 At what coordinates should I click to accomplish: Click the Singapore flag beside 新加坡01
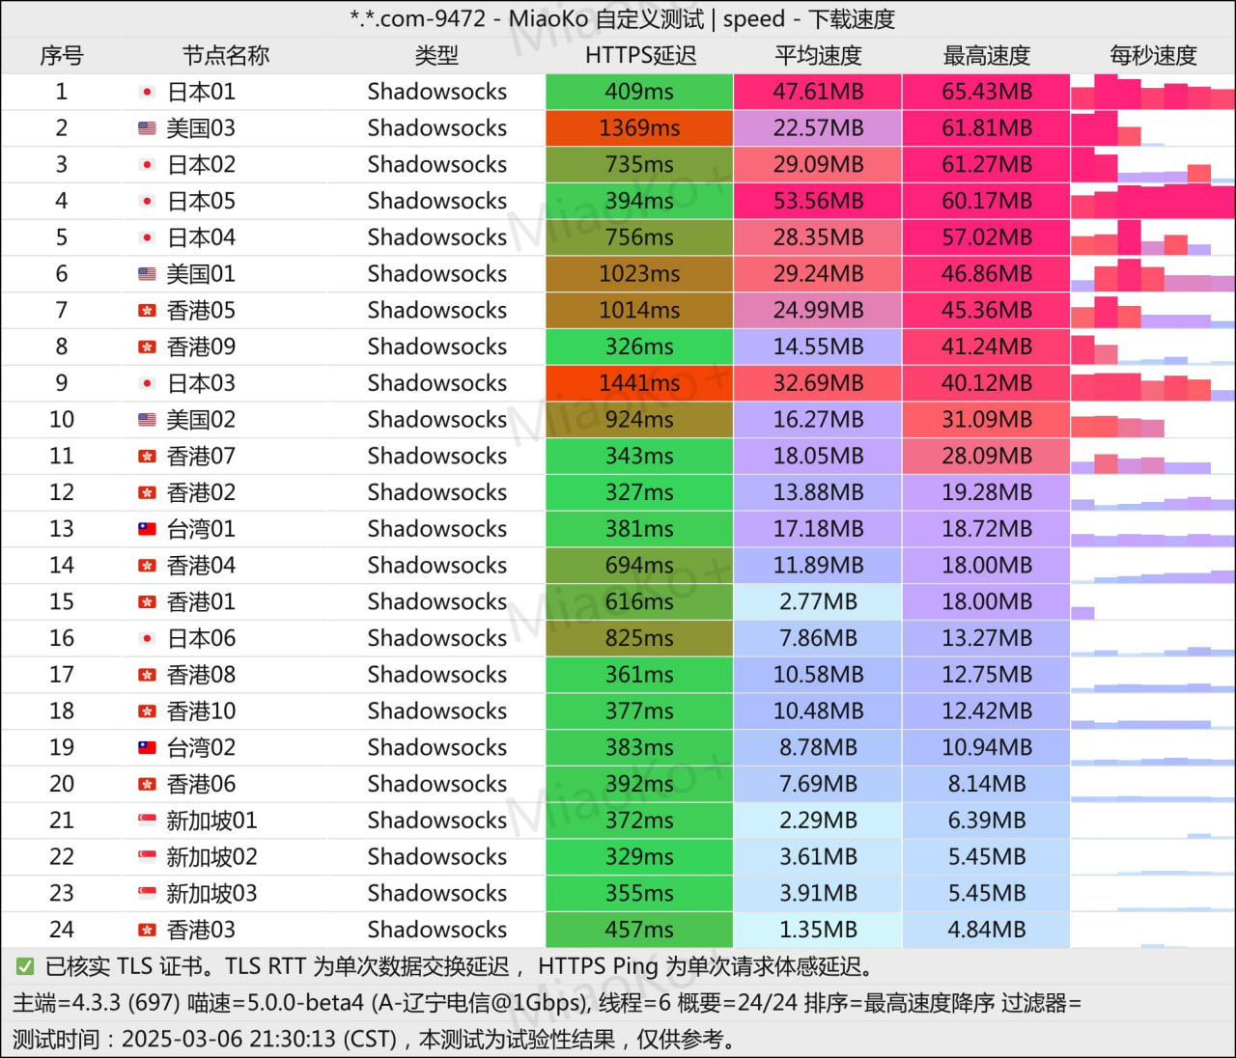pyautogui.click(x=147, y=821)
